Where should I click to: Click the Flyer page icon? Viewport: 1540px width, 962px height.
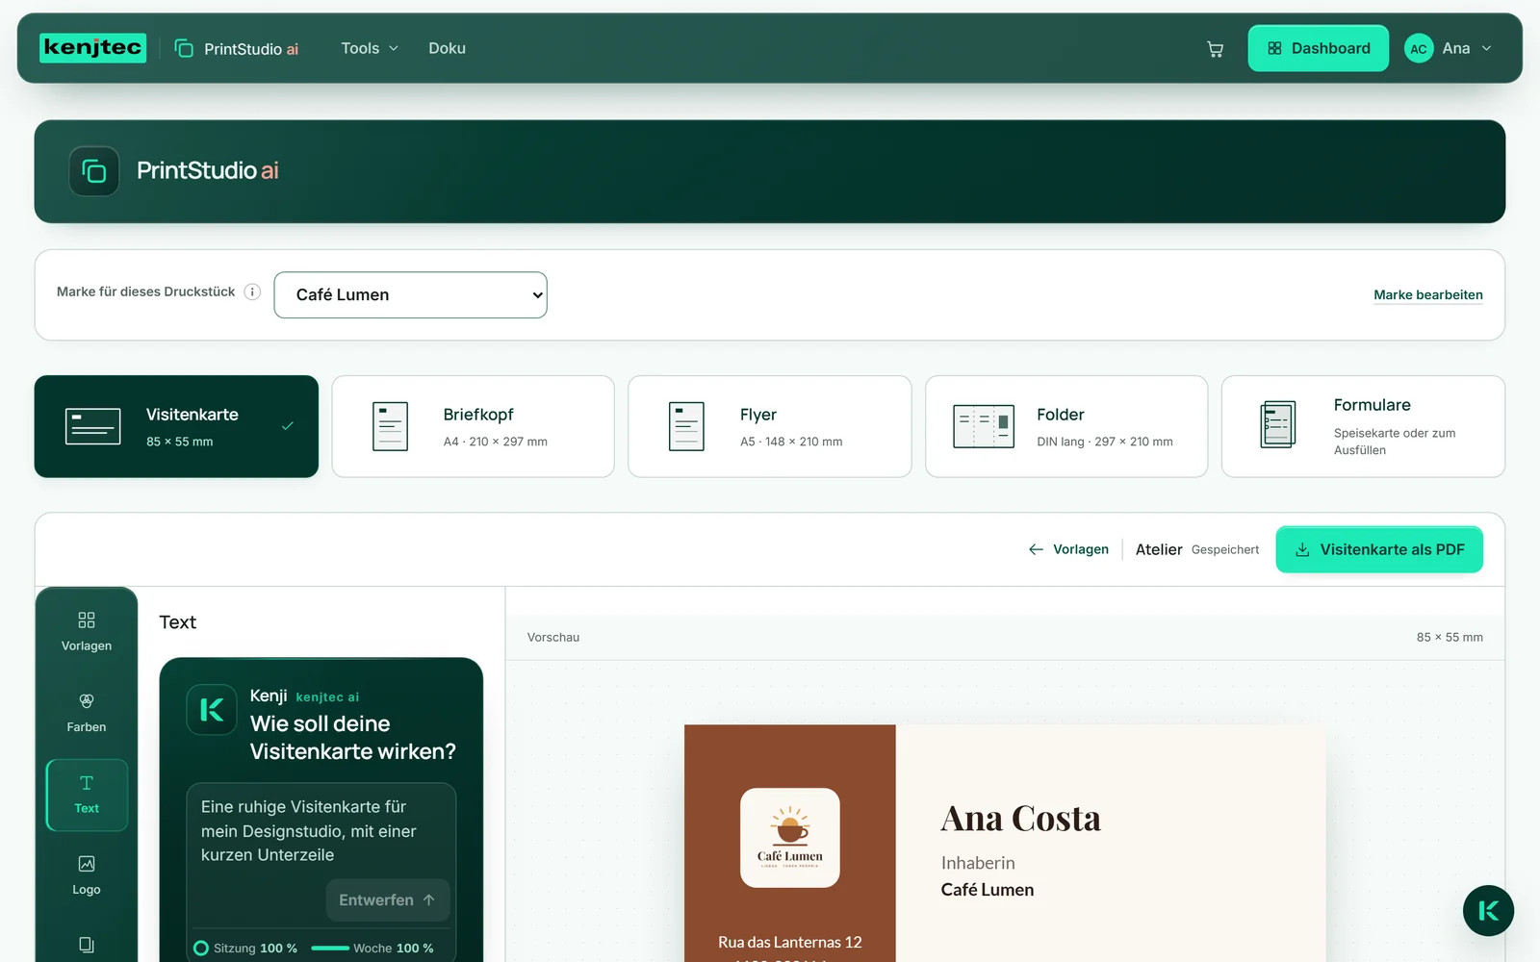point(686,426)
